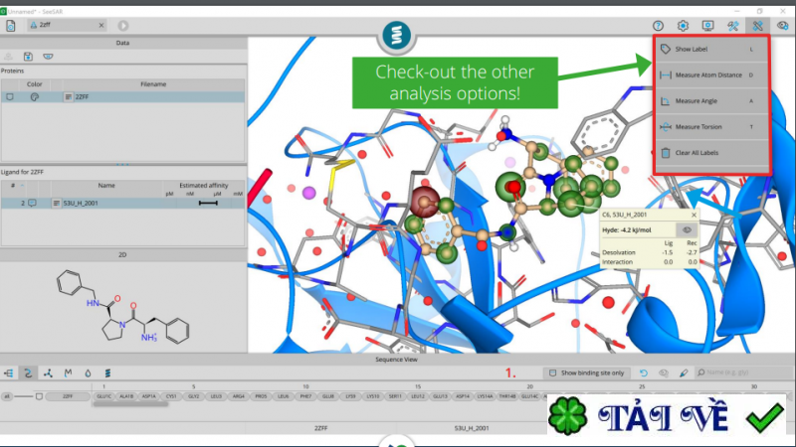The image size is (796, 447).
Task: Click the save icon in Data toolbar
Action: click(28, 57)
